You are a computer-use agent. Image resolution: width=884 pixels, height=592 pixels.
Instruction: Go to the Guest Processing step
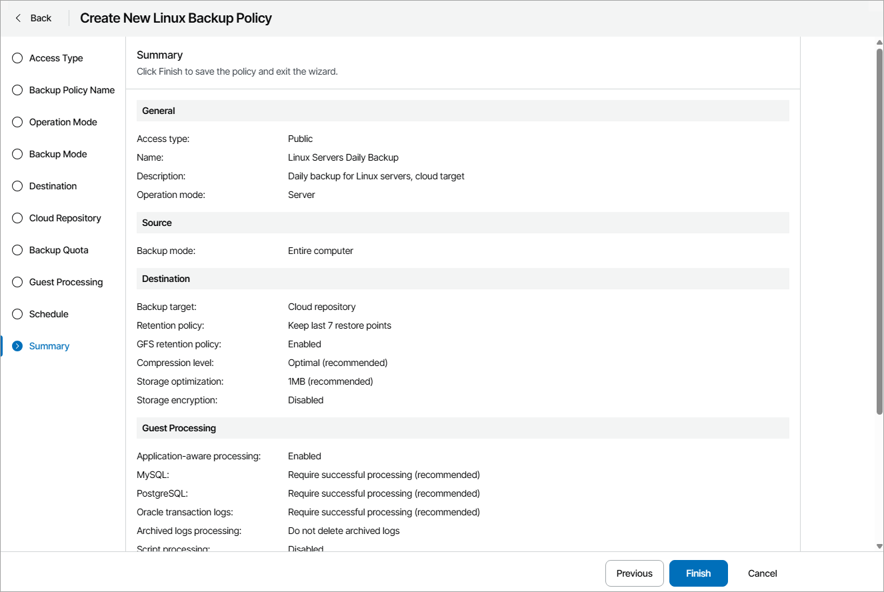(x=66, y=282)
